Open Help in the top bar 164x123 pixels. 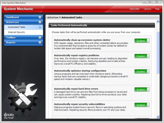(x=157, y=9)
